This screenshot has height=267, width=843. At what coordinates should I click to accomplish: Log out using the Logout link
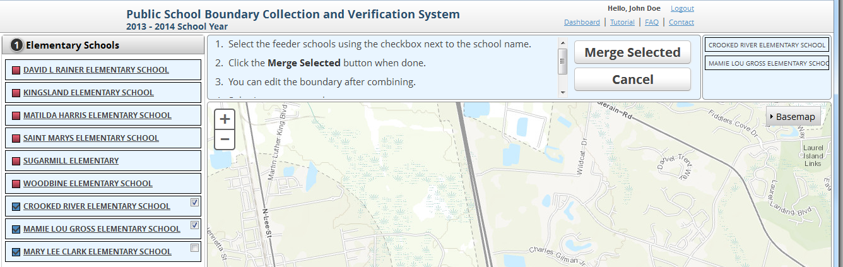click(682, 8)
